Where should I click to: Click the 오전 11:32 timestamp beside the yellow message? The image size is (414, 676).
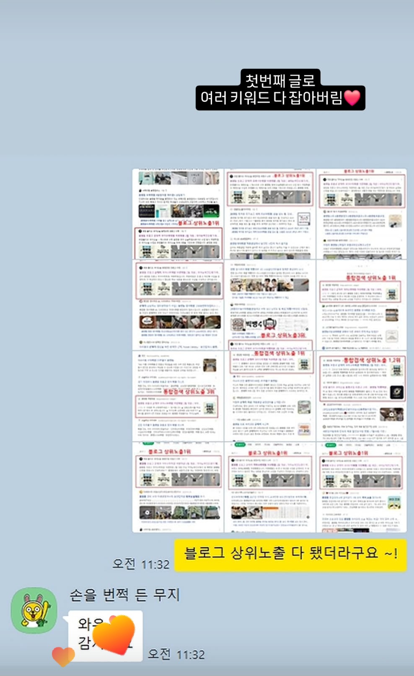[141, 564]
